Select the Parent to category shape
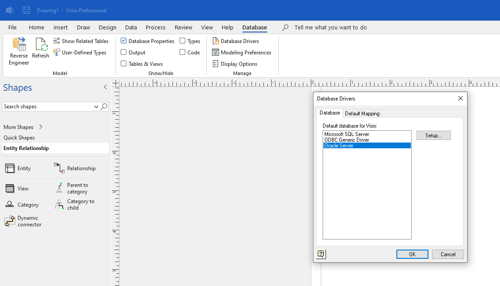This screenshot has height=286, width=500. pyautogui.click(x=72, y=188)
